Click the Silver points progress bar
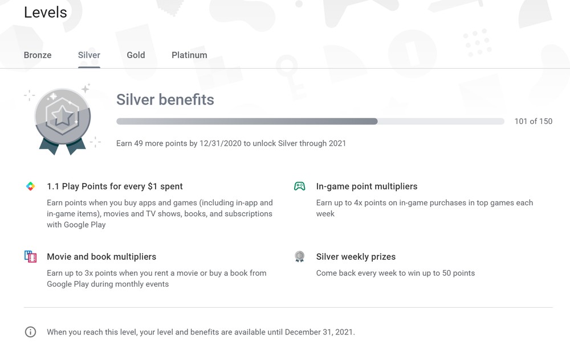 coord(310,121)
